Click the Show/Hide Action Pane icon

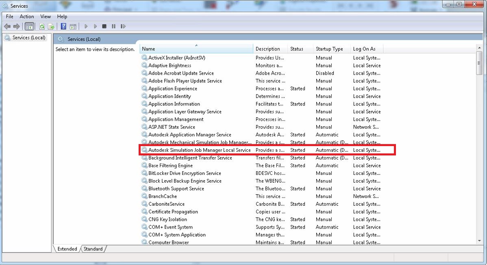tap(74, 26)
